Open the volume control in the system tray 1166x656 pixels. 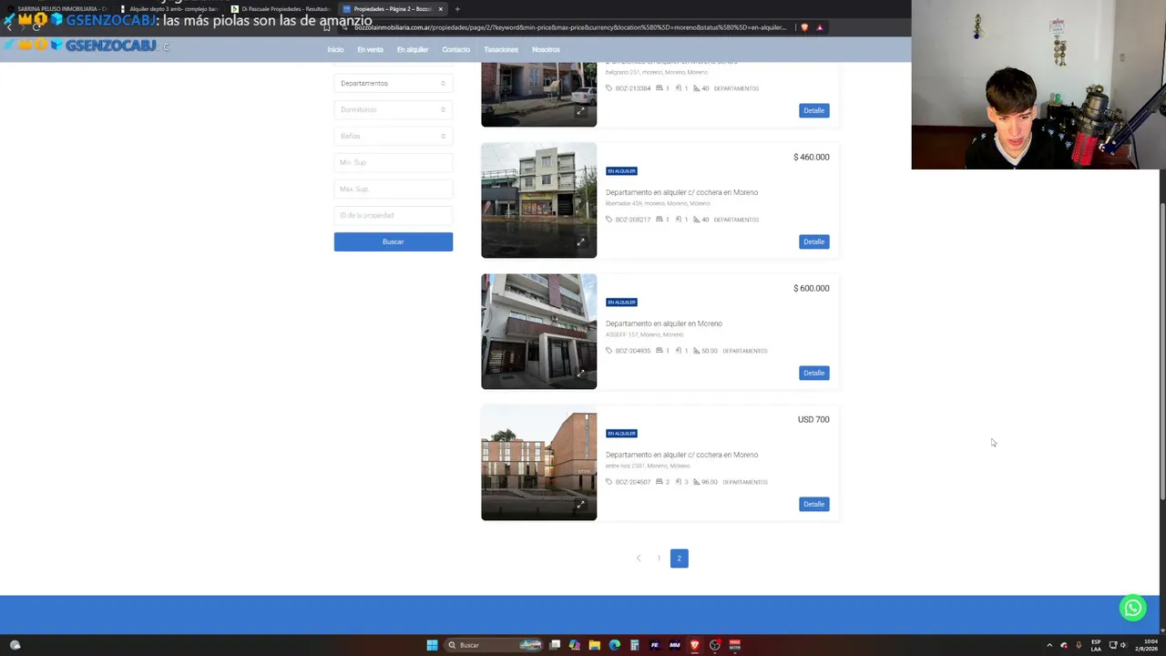[1123, 645]
